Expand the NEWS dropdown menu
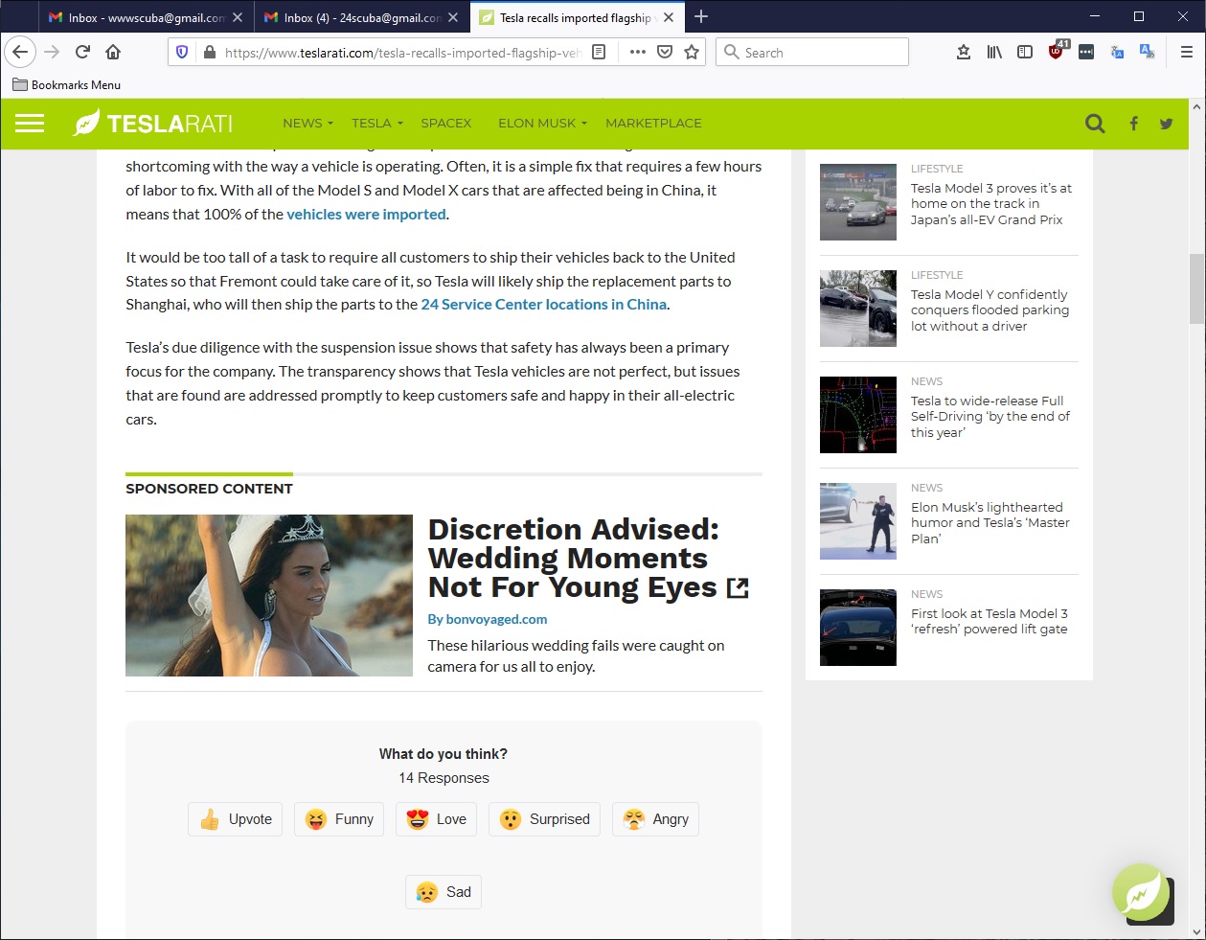Image resolution: width=1206 pixels, height=940 pixels. [307, 123]
